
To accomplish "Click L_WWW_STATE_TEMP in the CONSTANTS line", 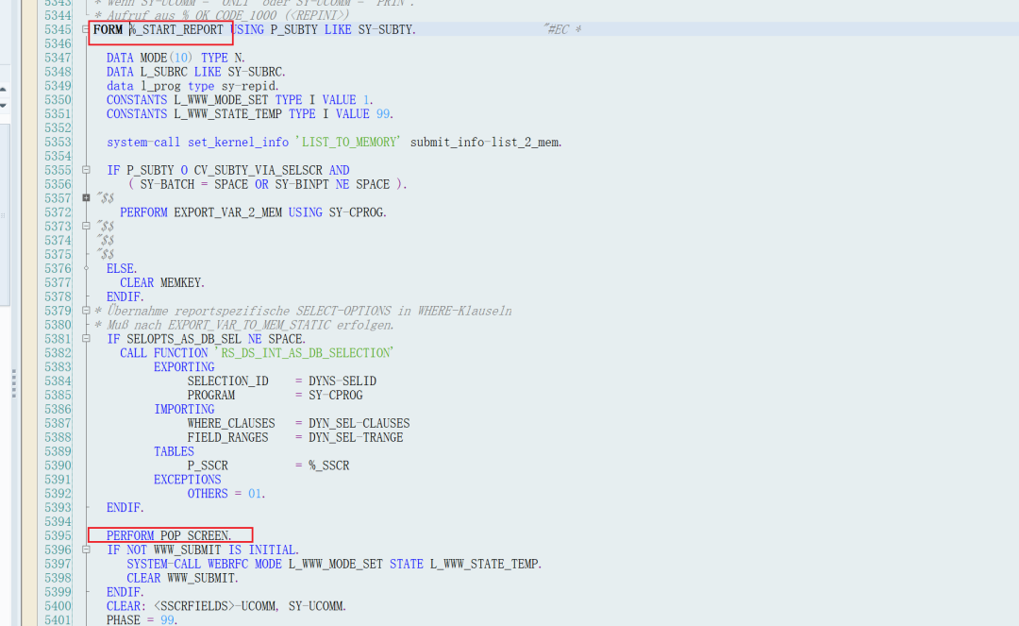I will click(x=227, y=113).
